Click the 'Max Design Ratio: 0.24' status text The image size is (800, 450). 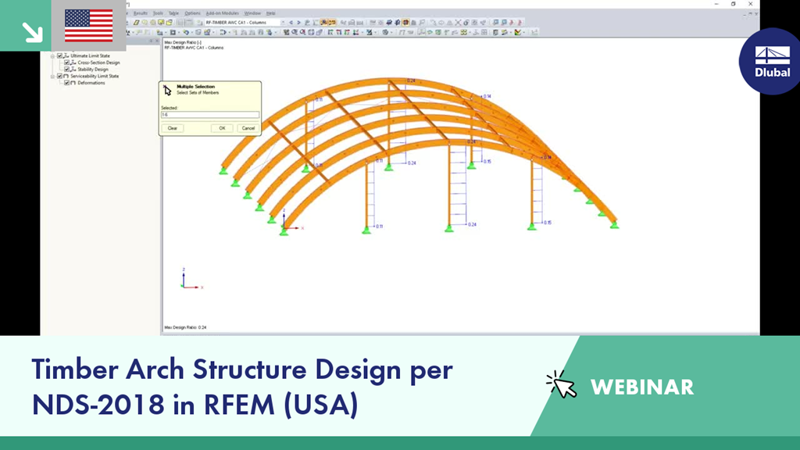pos(185,327)
